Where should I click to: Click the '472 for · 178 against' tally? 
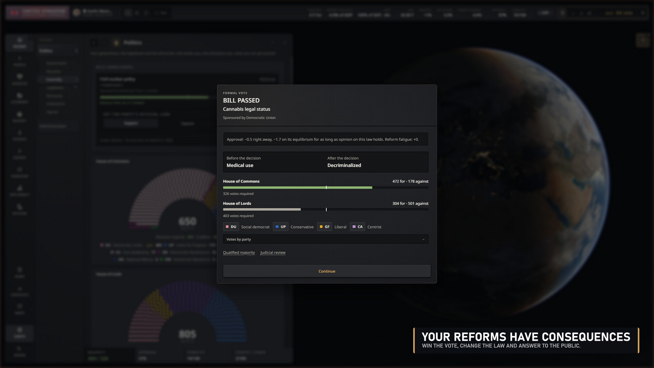(410, 181)
